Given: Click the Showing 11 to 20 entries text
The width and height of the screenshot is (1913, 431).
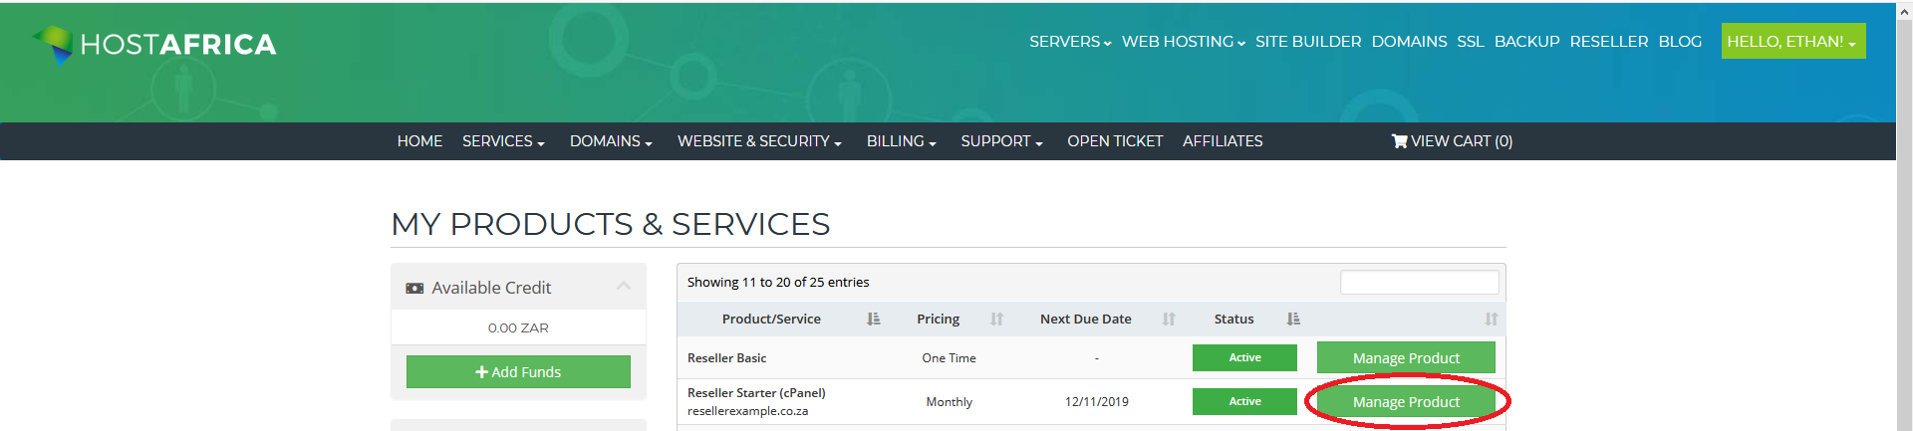Looking at the screenshot, I should pyautogui.click(x=778, y=283).
